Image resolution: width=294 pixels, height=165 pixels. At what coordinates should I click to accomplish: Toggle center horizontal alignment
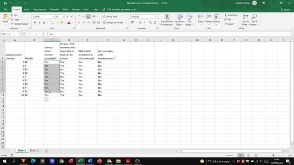pos(84,22)
